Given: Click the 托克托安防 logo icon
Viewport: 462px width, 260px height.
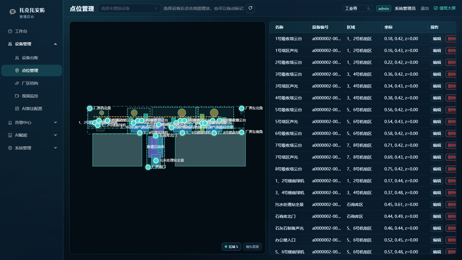Looking at the screenshot, I should click(12, 12).
